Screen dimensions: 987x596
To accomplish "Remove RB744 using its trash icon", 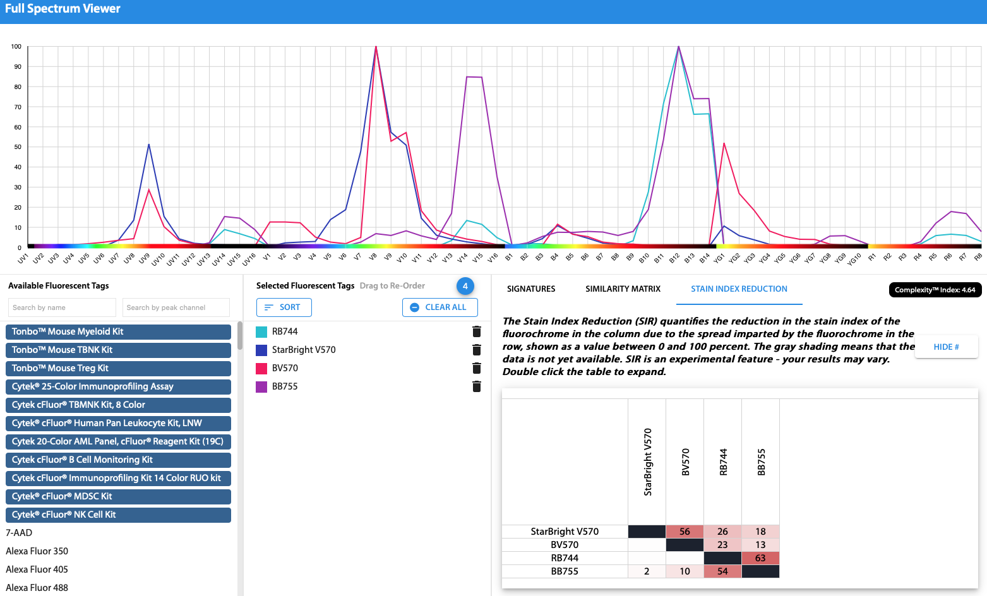I will click(476, 331).
